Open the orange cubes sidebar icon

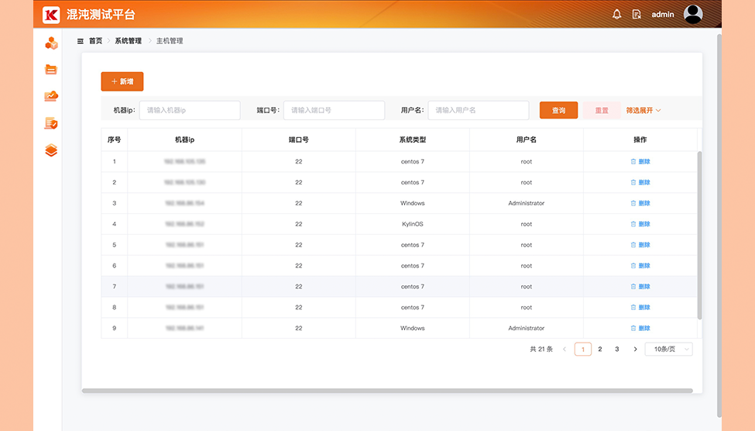click(x=51, y=43)
